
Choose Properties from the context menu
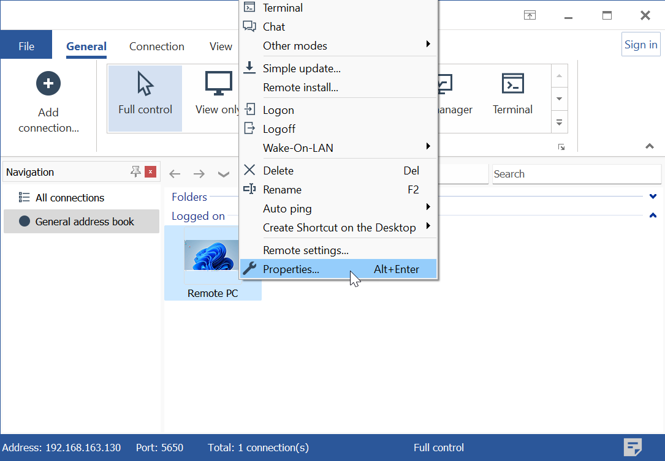click(291, 269)
